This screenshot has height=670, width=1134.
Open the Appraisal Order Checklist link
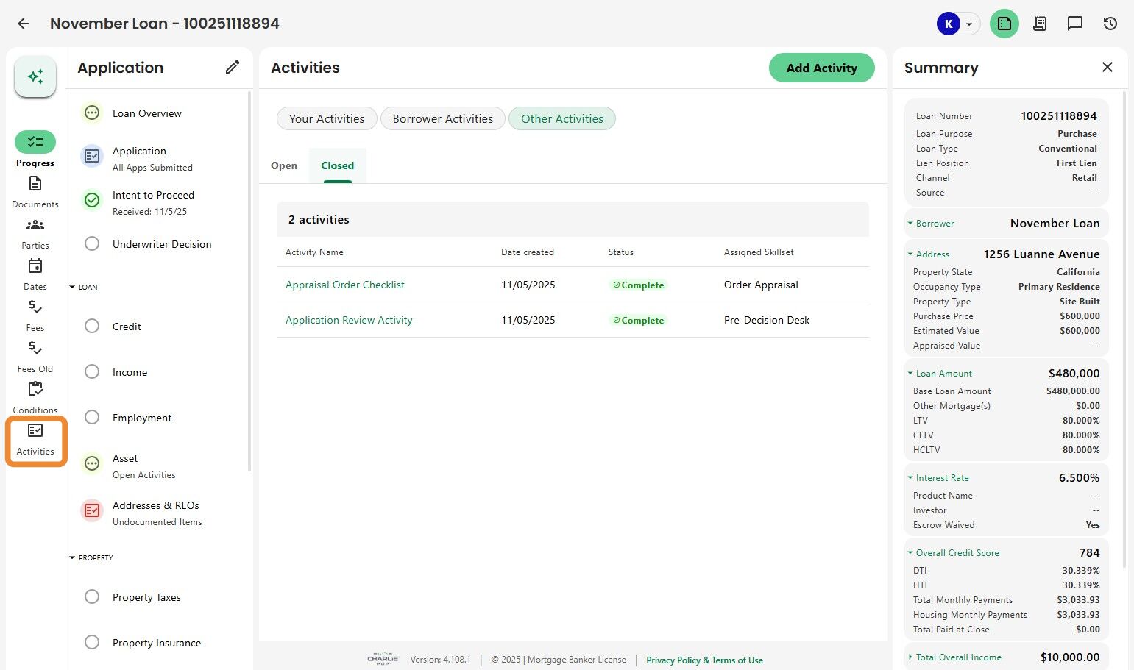click(x=345, y=285)
